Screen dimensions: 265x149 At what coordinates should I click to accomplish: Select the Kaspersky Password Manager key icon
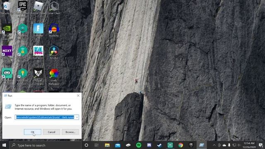[x=22, y=76]
